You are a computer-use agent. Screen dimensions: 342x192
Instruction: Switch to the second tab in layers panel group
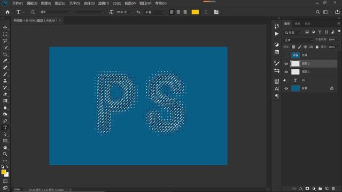click(297, 23)
